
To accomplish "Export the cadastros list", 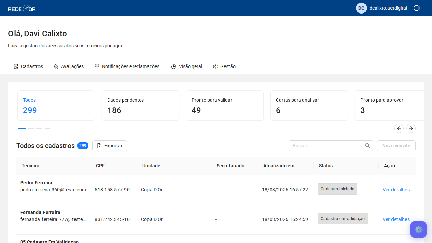I will [109, 146].
